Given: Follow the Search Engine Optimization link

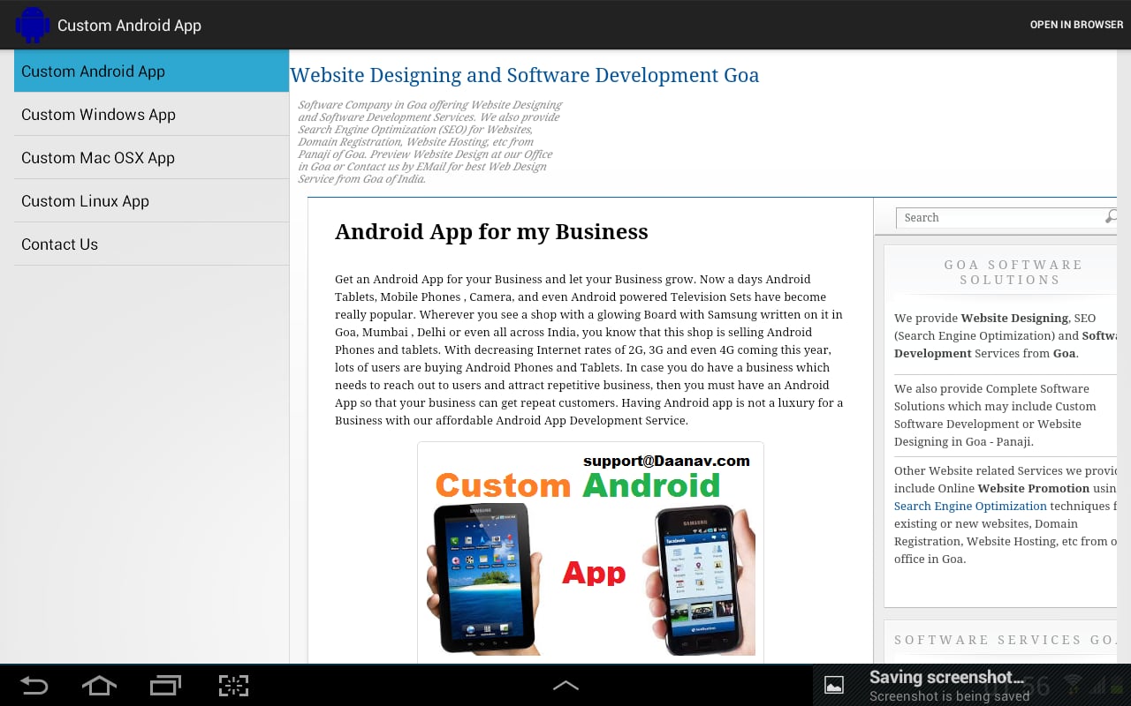Looking at the screenshot, I should 970,506.
